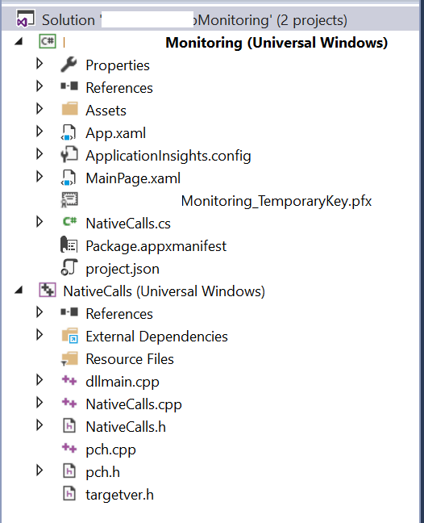Click the Properties wrench icon
Screen dimensions: 424x523
pyautogui.click(x=69, y=65)
